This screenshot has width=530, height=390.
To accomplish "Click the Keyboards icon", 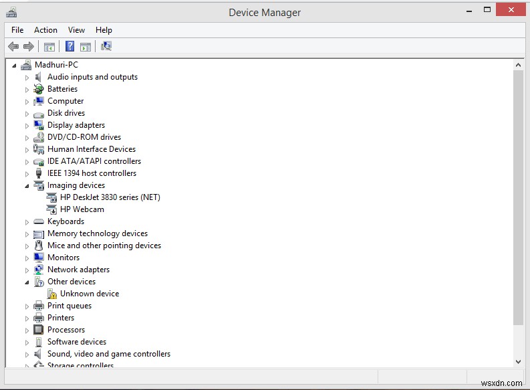I will 39,221.
